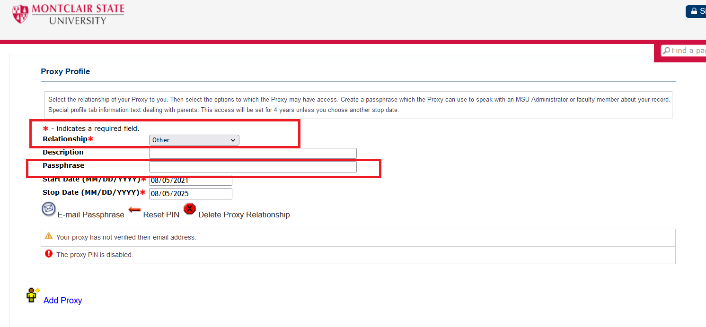Click the red exclamation icon beside PIN disabled message

[x=48, y=253]
